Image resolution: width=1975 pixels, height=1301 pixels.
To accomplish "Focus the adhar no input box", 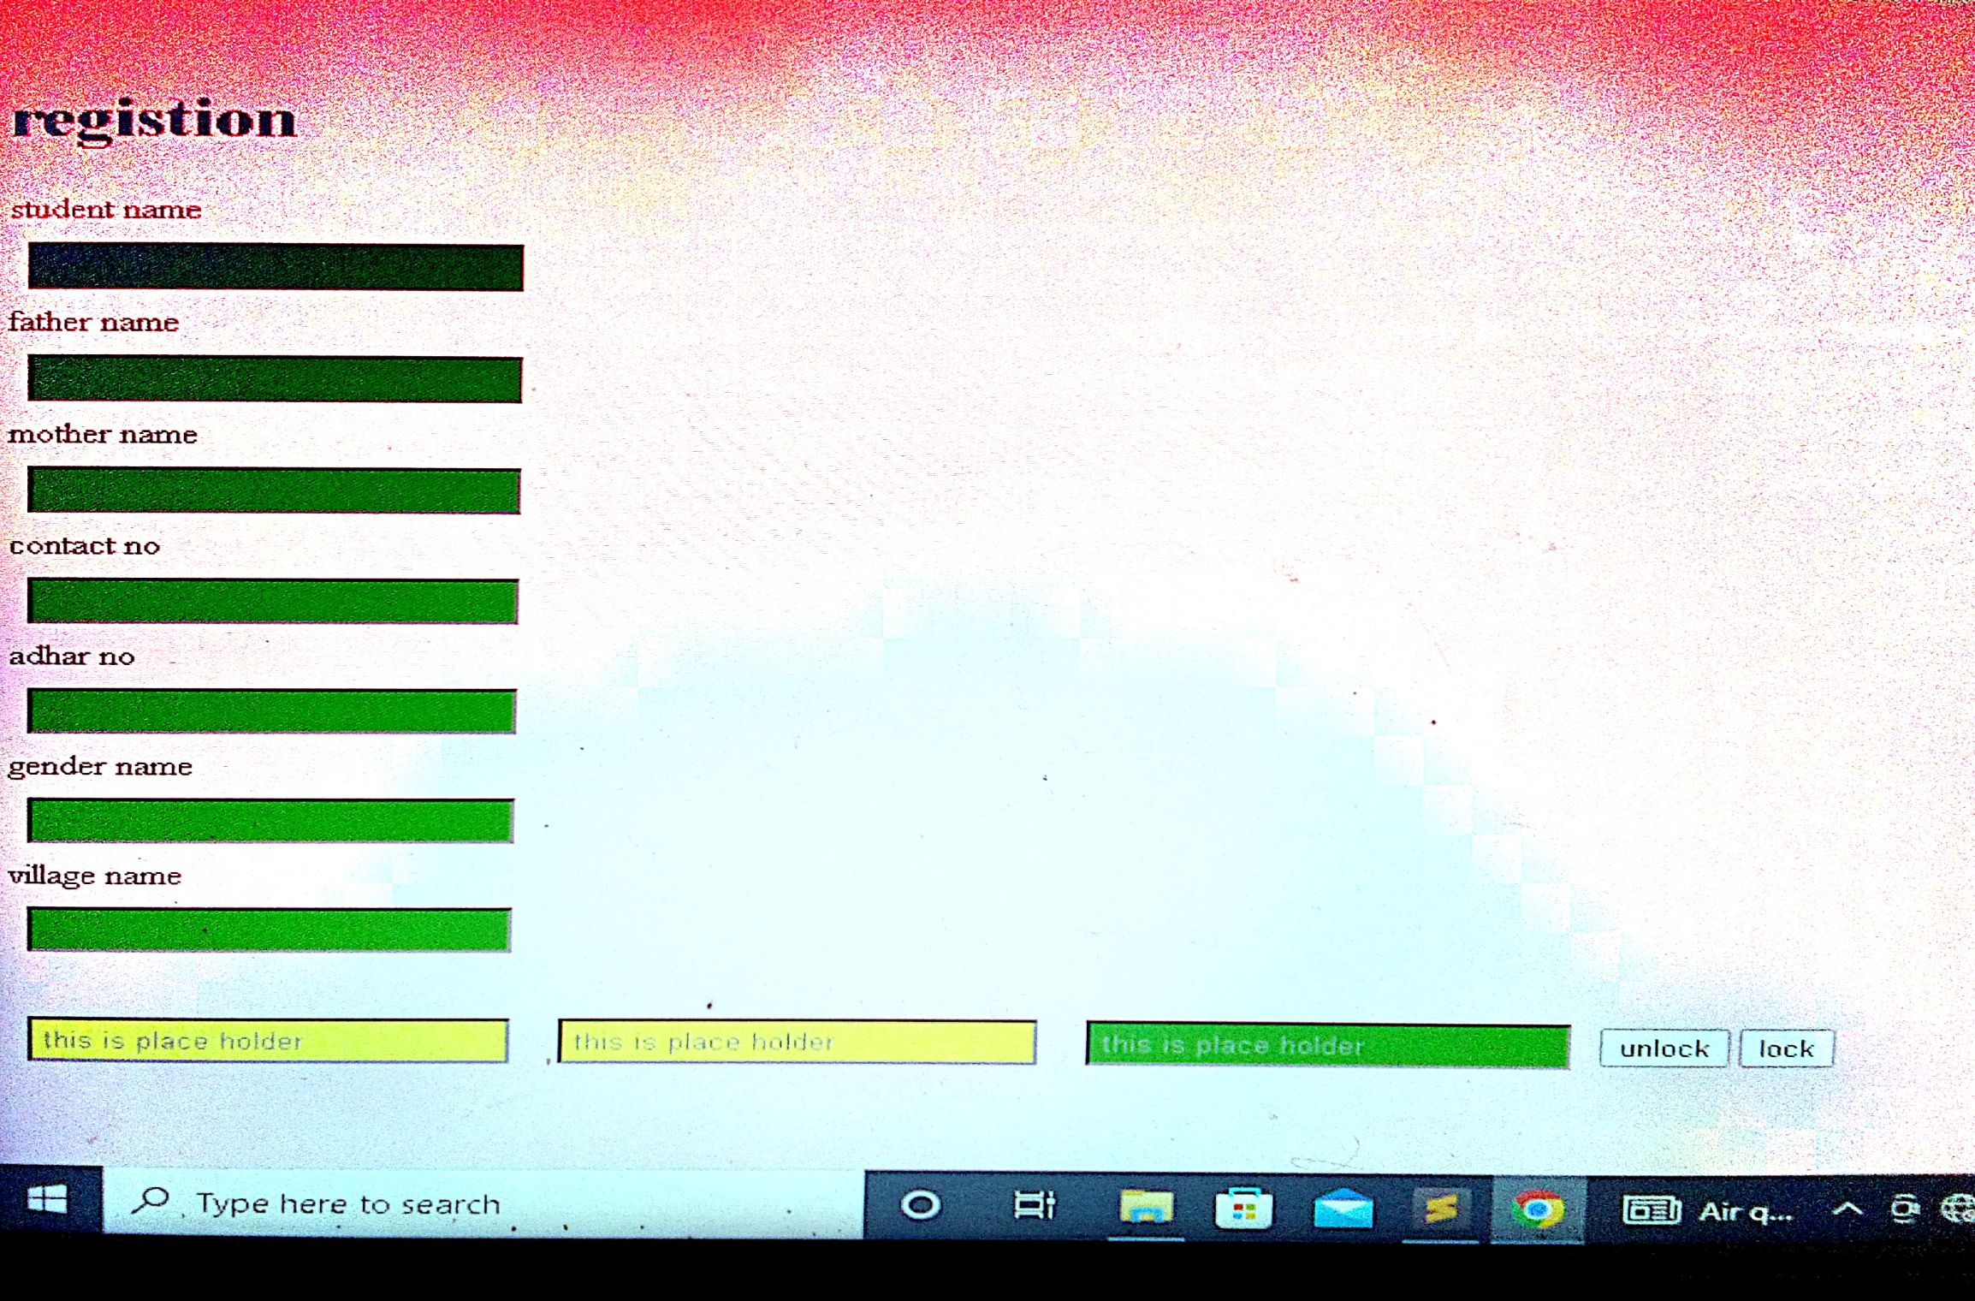I will pos(271,711).
